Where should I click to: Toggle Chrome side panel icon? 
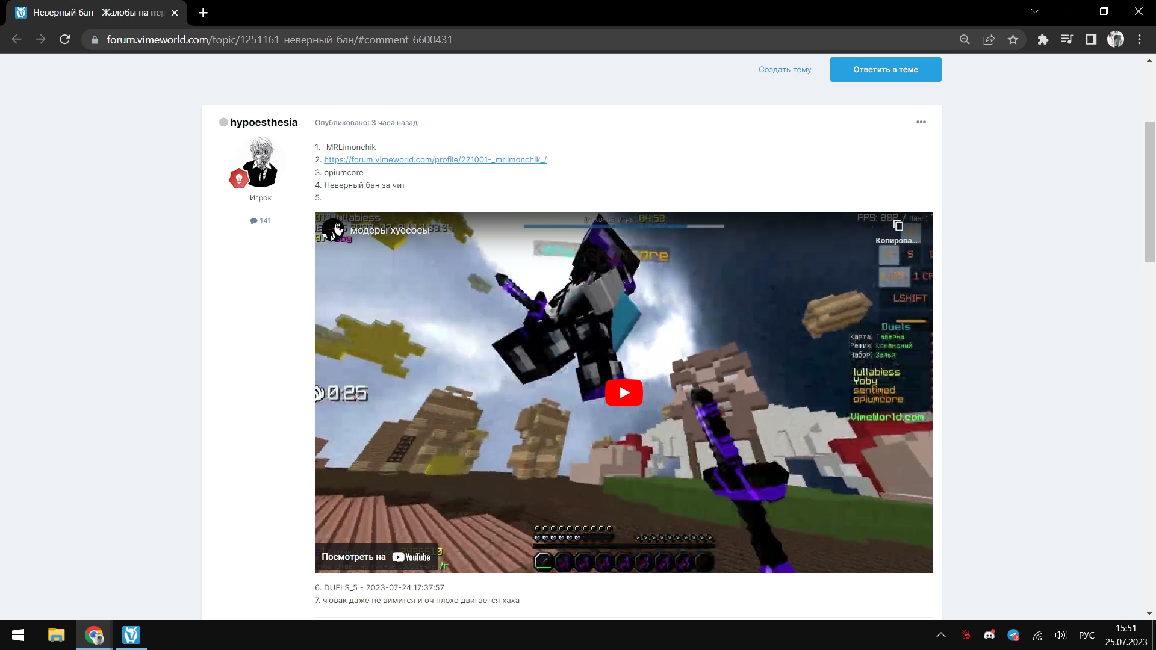pyautogui.click(x=1091, y=40)
